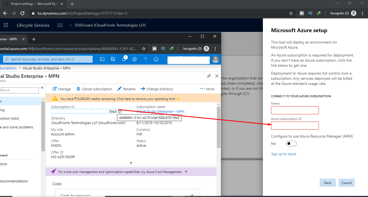The width and height of the screenshot is (368, 197).
Task: Click the Incognito (2) indicator in LCS window
Action: 343,13
